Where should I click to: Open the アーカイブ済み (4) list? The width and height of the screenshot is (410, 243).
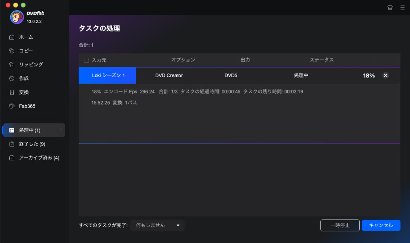click(39, 158)
